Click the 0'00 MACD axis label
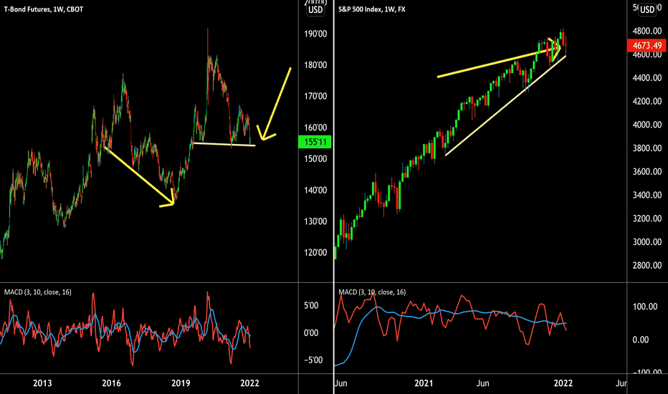 click(311, 333)
